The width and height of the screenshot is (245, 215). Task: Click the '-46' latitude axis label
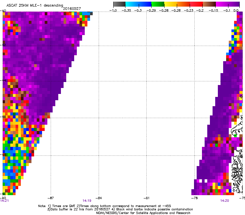[3, 117]
